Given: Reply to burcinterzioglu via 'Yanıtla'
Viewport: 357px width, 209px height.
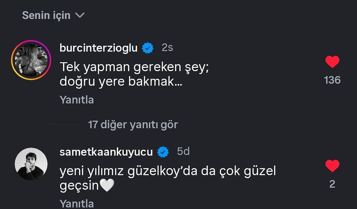Looking at the screenshot, I should (x=76, y=100).
